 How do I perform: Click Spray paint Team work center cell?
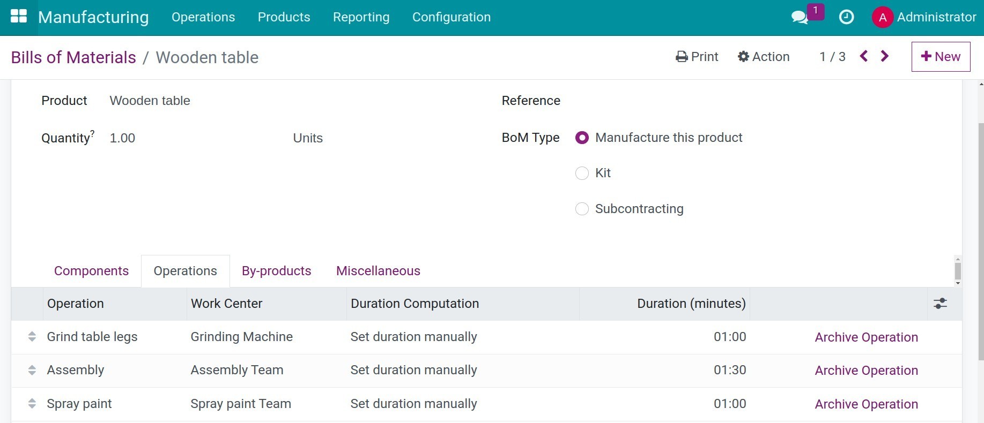pos(241,404)
